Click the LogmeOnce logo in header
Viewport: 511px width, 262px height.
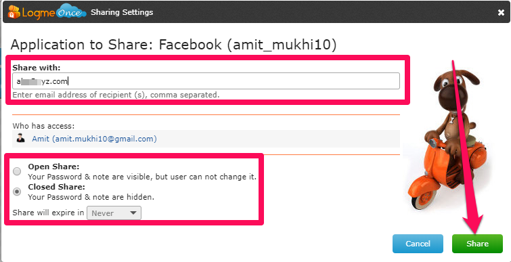tap(47, 12)
